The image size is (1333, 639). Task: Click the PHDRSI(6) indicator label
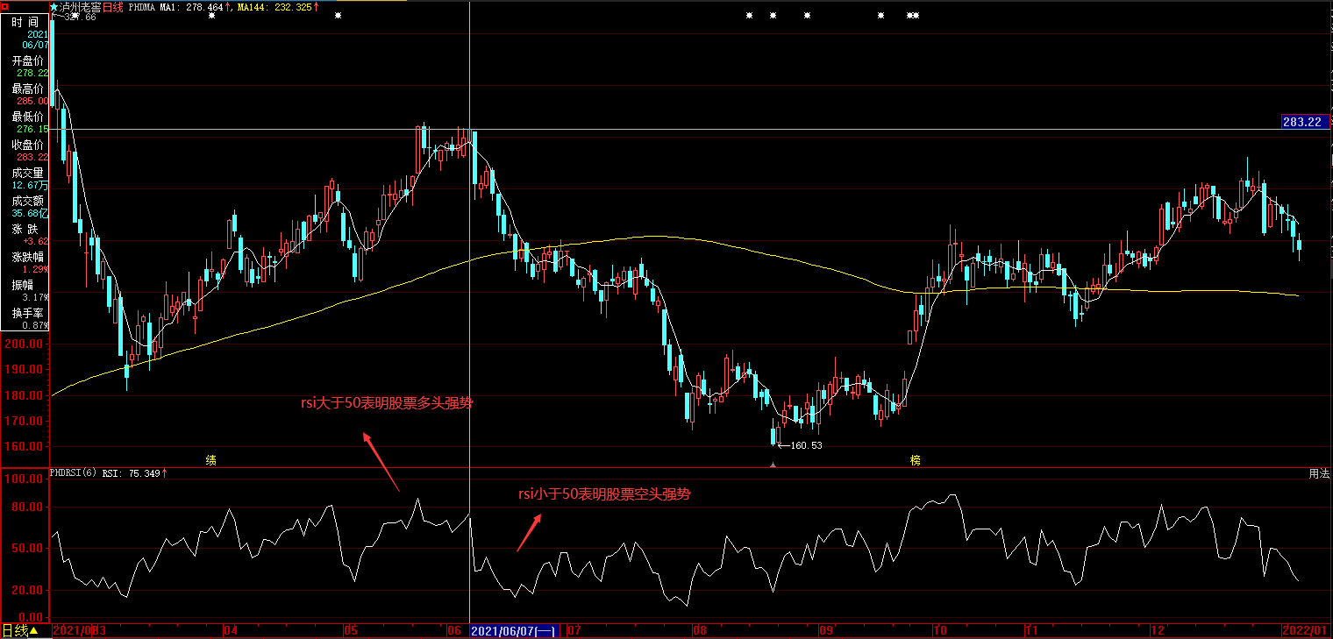[x=74, y=473]
